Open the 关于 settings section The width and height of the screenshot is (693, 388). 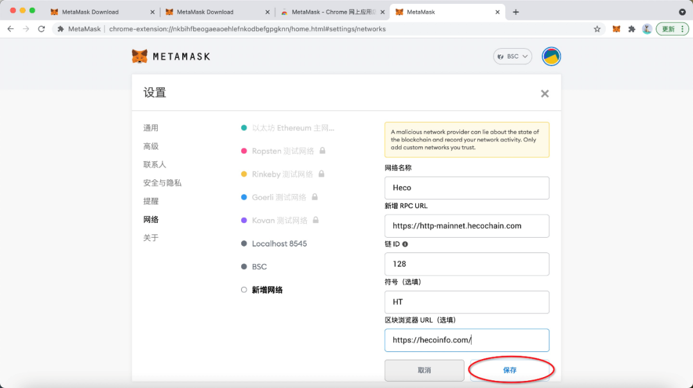tap(151, 238)
